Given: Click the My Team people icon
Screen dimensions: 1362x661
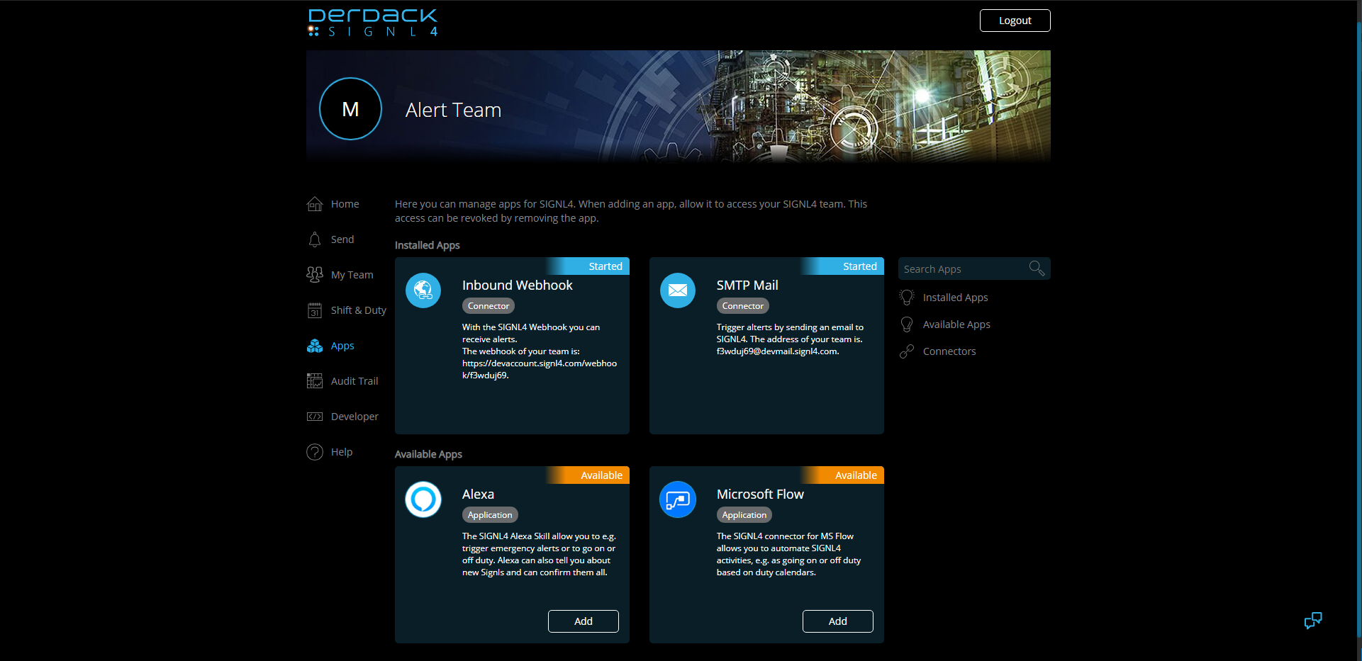Looking at the screenshot, I should pyautogui.click(x=315, y=275).
